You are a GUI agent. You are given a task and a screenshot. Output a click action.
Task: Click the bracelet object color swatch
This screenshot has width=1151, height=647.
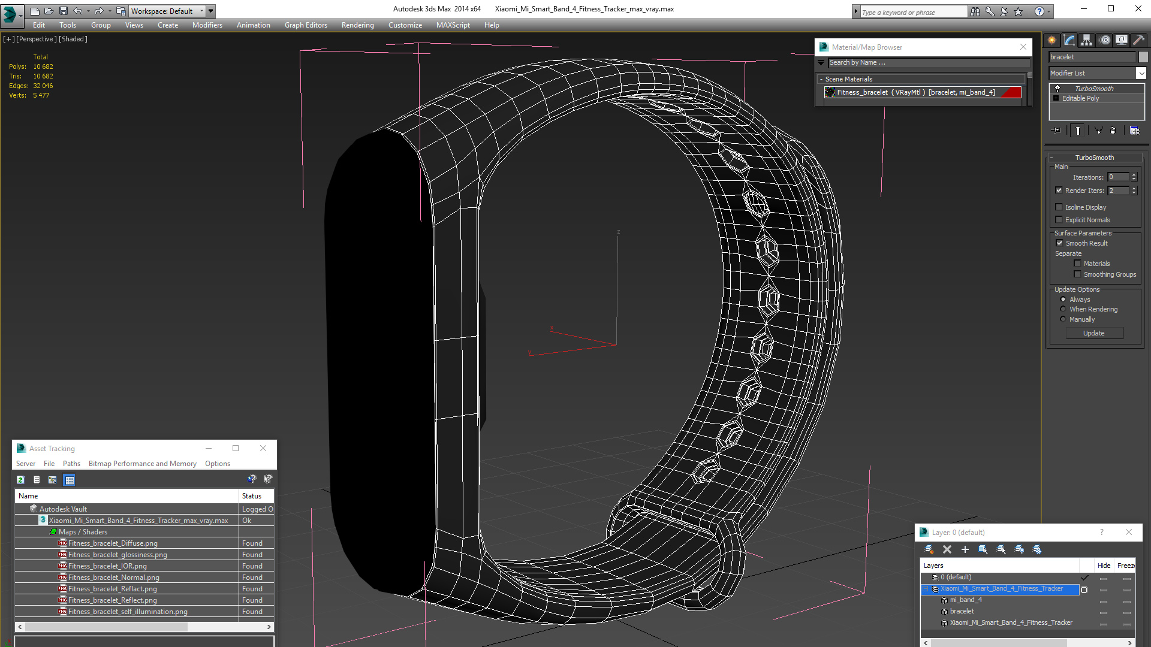click(x=1143, y=57)
